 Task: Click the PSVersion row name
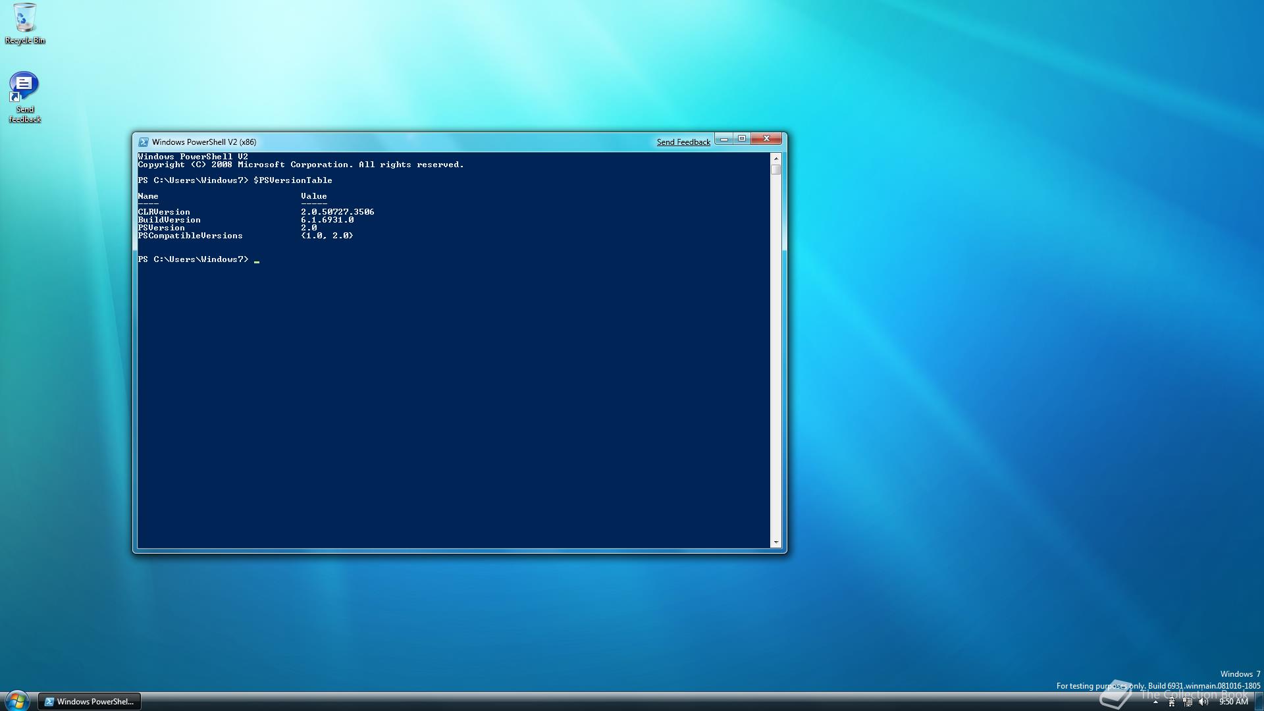pyautogui.click(x=161, y=228)
